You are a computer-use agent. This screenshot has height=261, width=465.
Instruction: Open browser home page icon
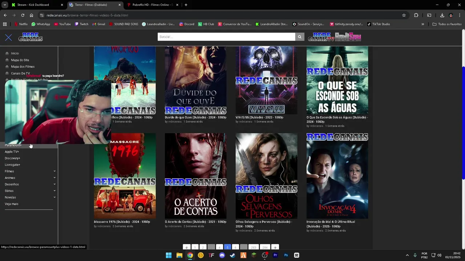31,15
